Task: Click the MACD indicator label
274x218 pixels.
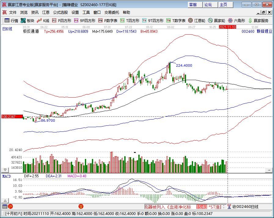Action: (x=6, y=176)
